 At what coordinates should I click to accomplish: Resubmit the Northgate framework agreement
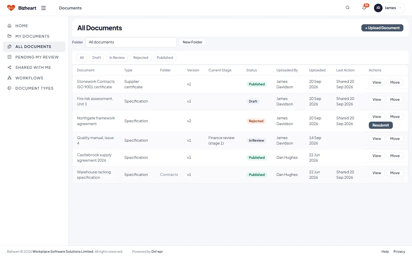(x=381, y=125)
